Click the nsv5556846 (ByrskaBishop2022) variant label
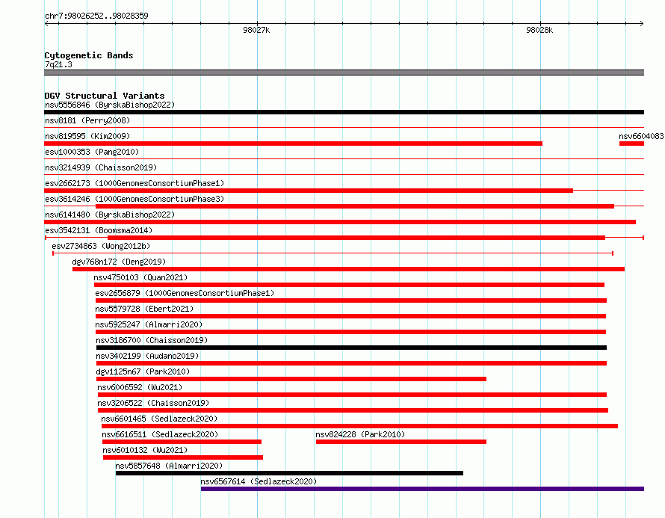Viewport: 665px width, 518px height. 110,105
